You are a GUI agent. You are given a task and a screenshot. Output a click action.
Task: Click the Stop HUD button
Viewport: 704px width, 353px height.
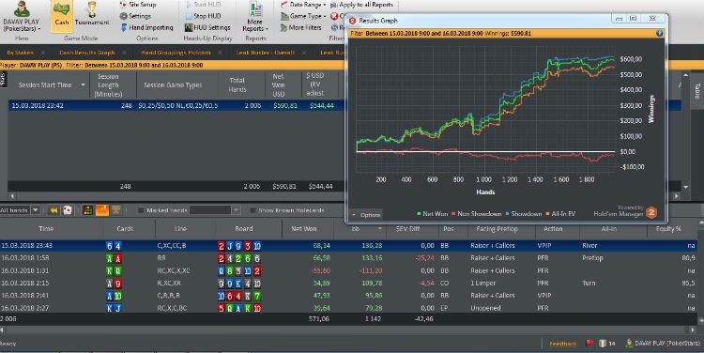pyautogui.click(x=203, y=16)
